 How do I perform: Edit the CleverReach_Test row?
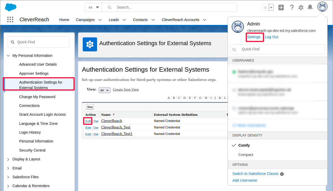[x=88, y=128]
